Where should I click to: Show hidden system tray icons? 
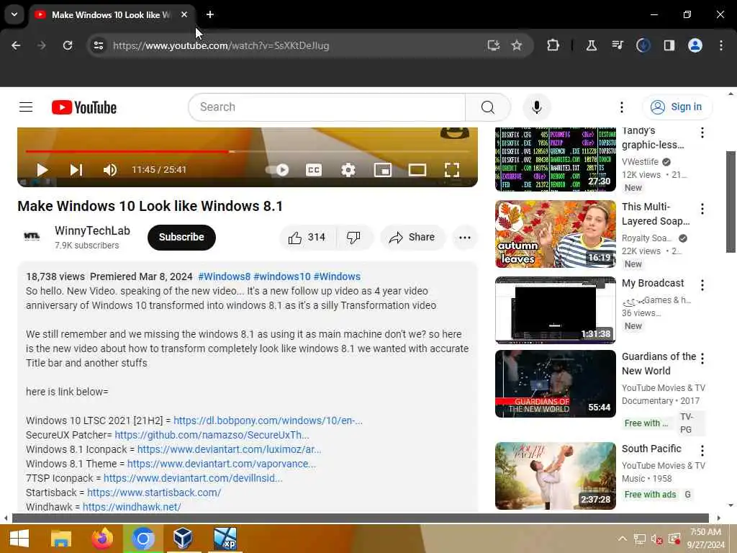tap(622, 539)
